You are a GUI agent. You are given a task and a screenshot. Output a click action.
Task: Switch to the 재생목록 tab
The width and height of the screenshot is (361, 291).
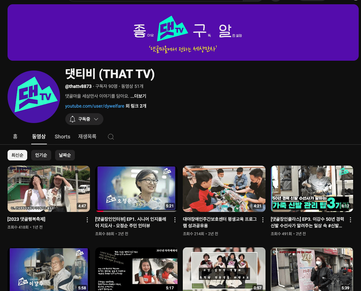click(x=87, y=137)
